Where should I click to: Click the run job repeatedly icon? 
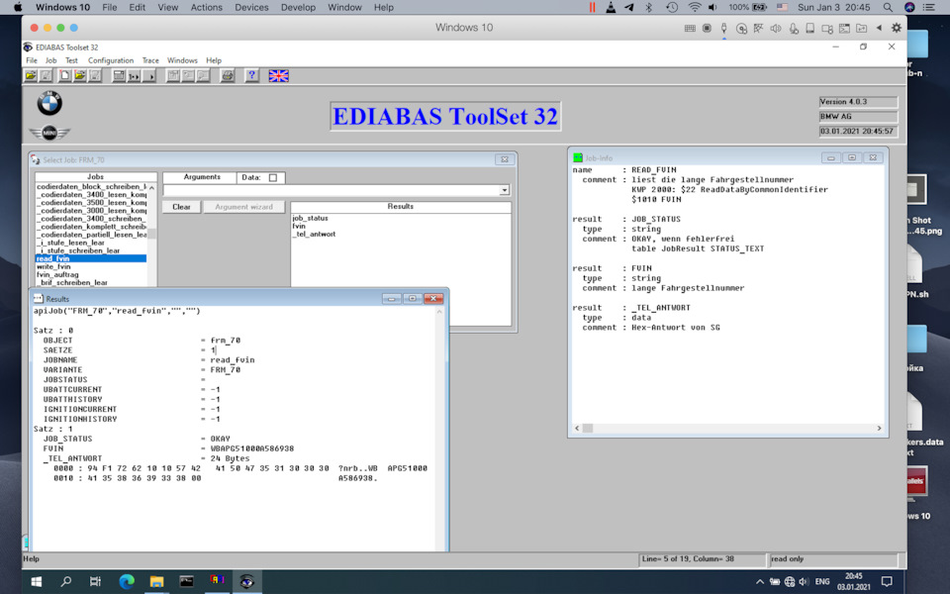pyautogui.click(x=134, y=76)
